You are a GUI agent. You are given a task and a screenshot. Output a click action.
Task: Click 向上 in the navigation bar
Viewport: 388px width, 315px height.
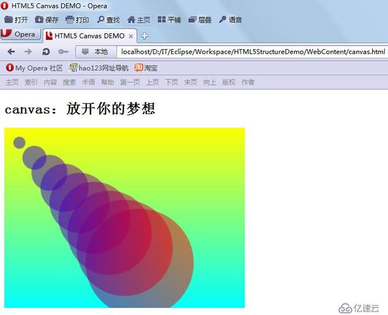coord(209,82)
